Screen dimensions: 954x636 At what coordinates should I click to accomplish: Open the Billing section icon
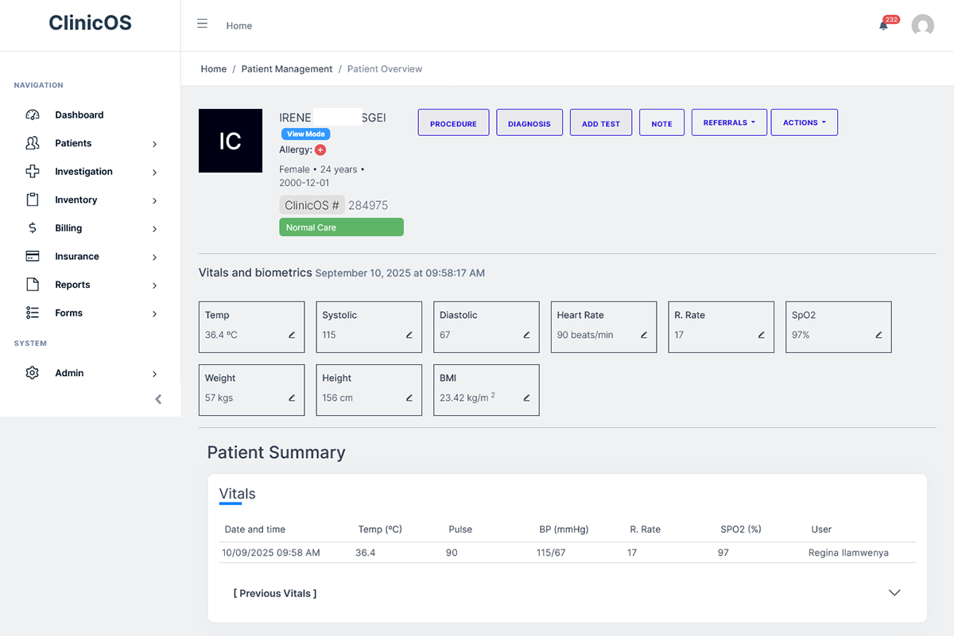coord(32,228)
